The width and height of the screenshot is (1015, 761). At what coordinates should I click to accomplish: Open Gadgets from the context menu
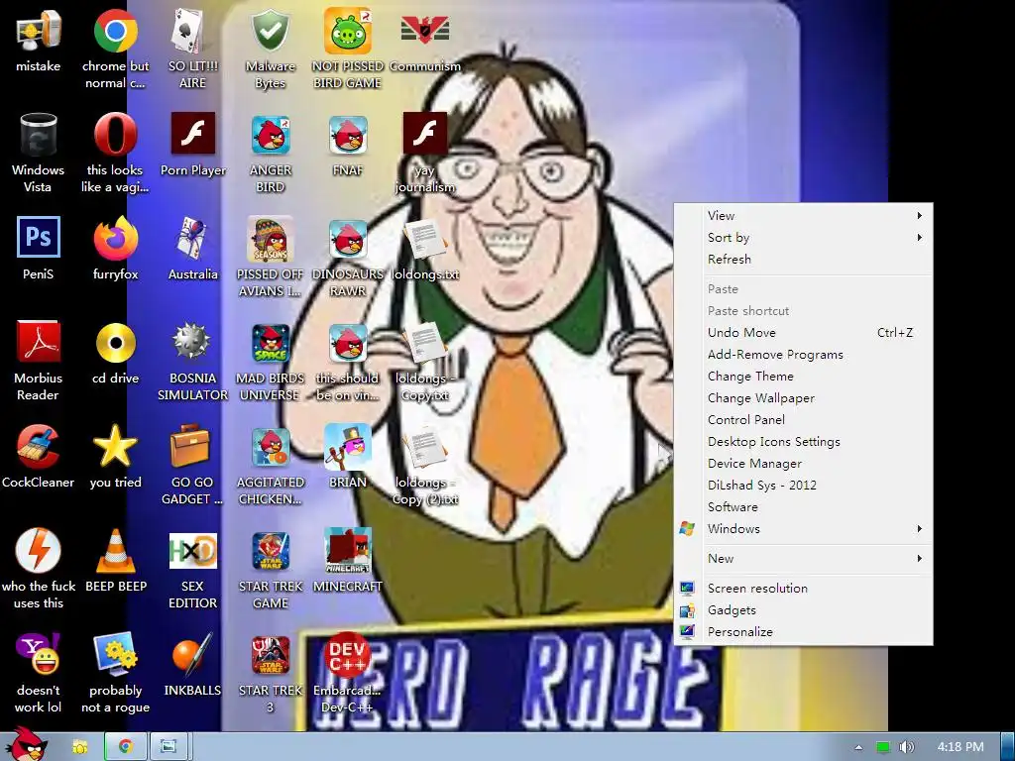pos(803,610)
